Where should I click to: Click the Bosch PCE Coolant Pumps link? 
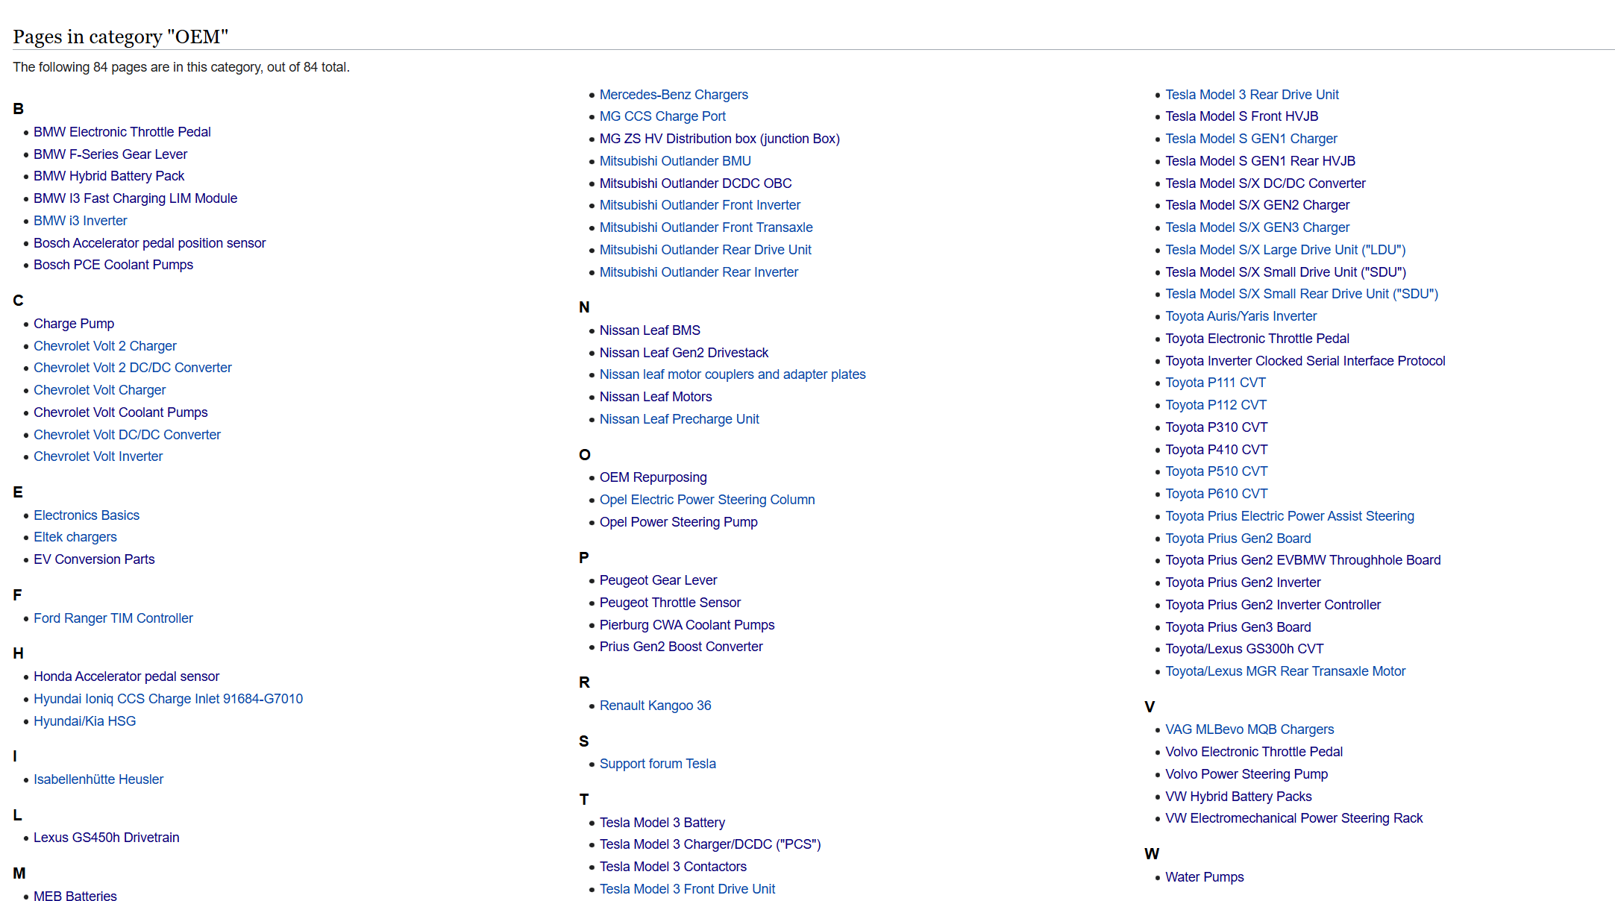(113, 265)
